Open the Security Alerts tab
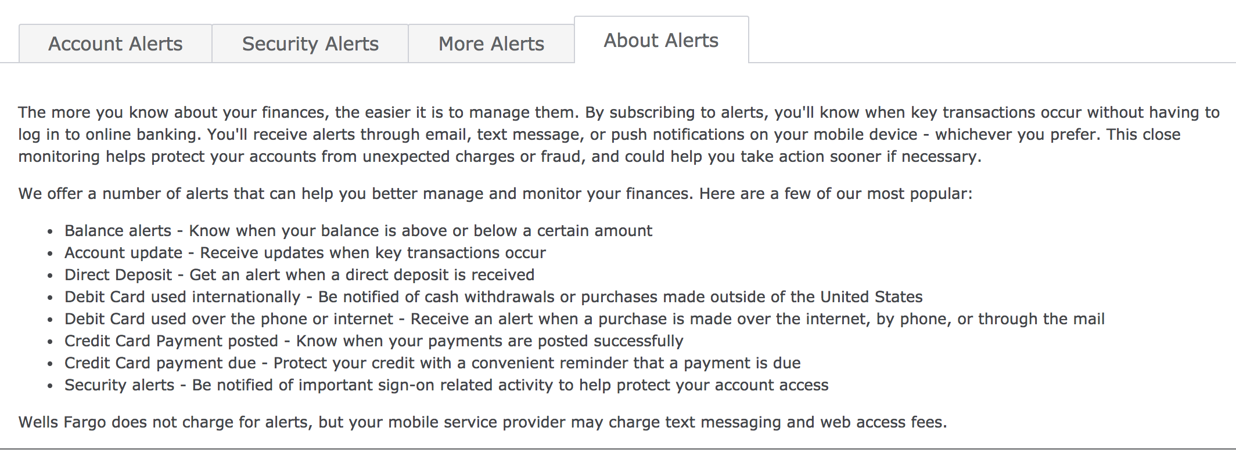Image resolution: width=1236 pixels, height=460 pixels. (310, 43)
